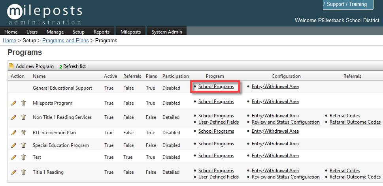Viewport: 383px width, 186px height.
Task: Open the Manage menu
Action: coord(55,32)
